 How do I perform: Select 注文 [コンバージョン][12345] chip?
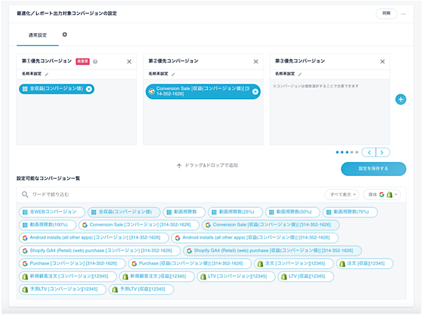tap(294, 264)
